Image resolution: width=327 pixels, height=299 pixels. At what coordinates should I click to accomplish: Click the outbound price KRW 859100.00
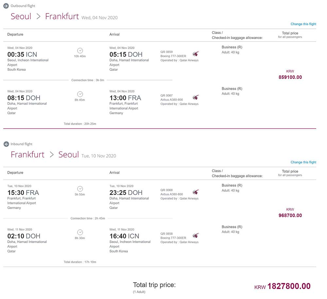click(x=290, y=75)
